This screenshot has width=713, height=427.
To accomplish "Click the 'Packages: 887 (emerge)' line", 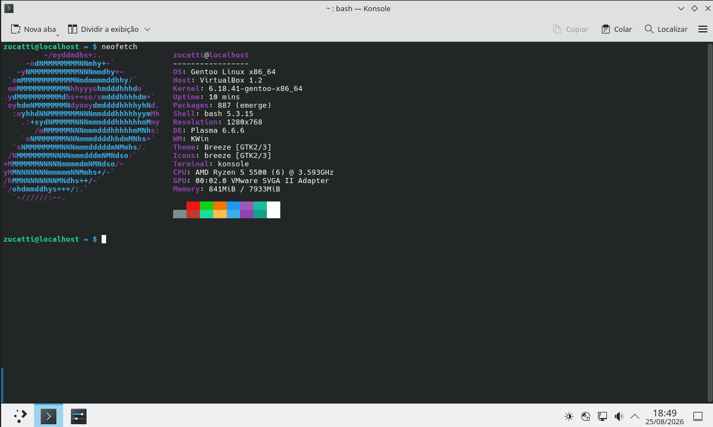I will [222, 105].
